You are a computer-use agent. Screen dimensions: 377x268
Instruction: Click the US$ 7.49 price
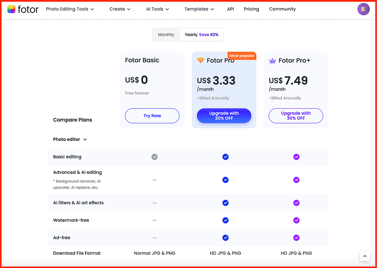pos(288,81)
